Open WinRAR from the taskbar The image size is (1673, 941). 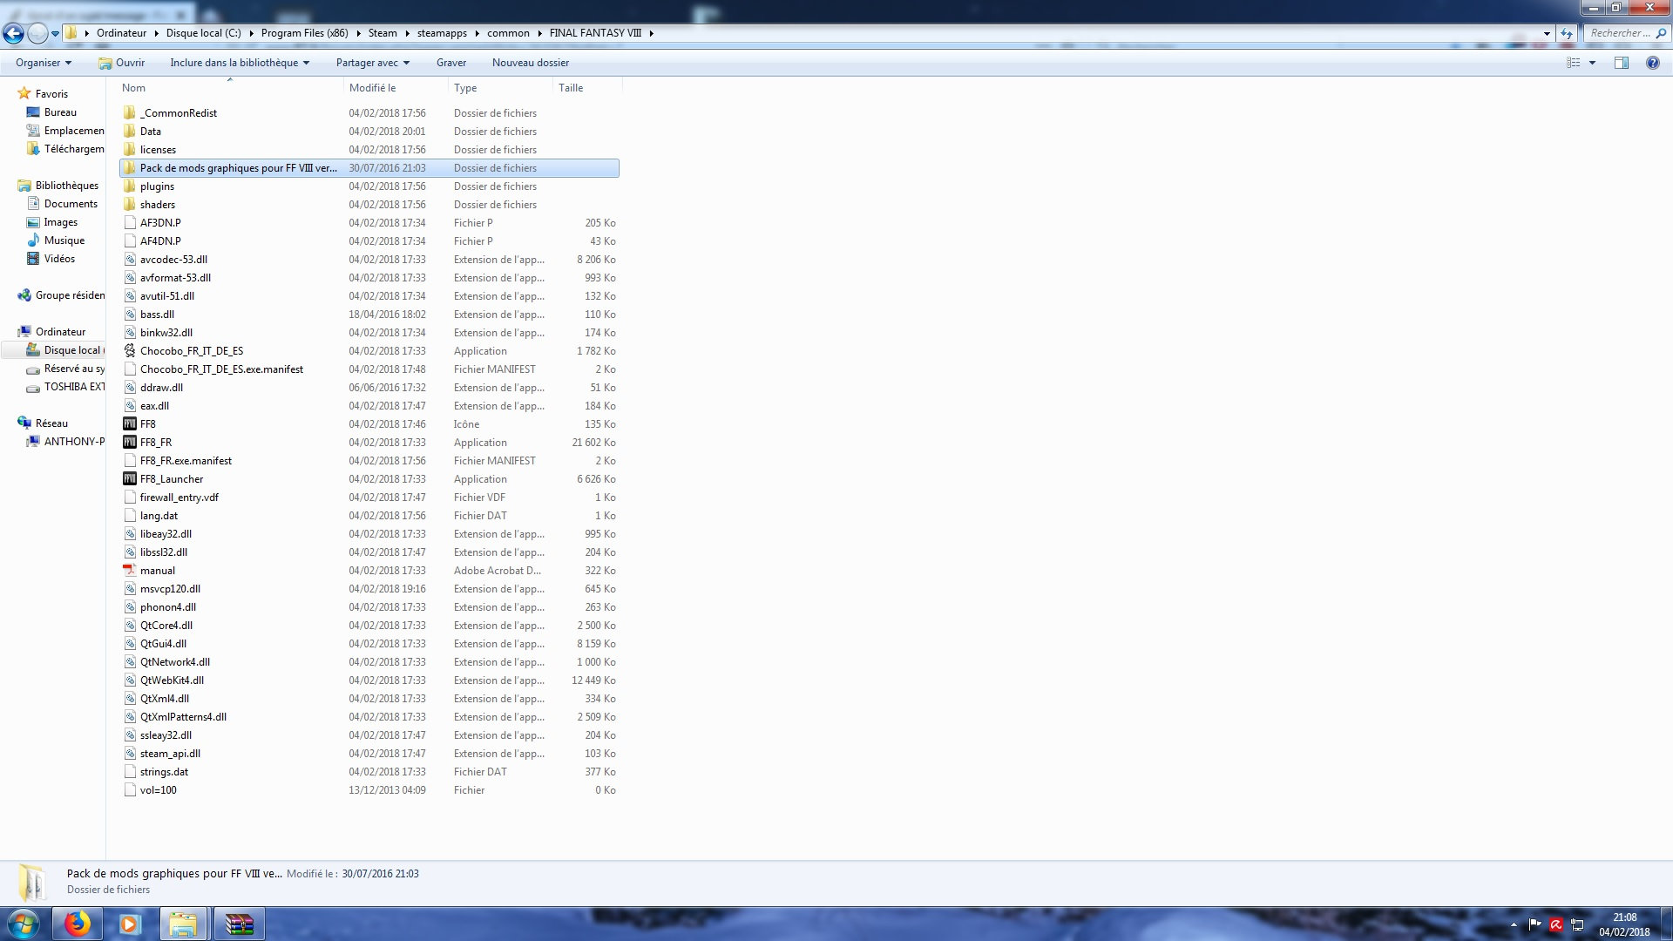[238, 924]
